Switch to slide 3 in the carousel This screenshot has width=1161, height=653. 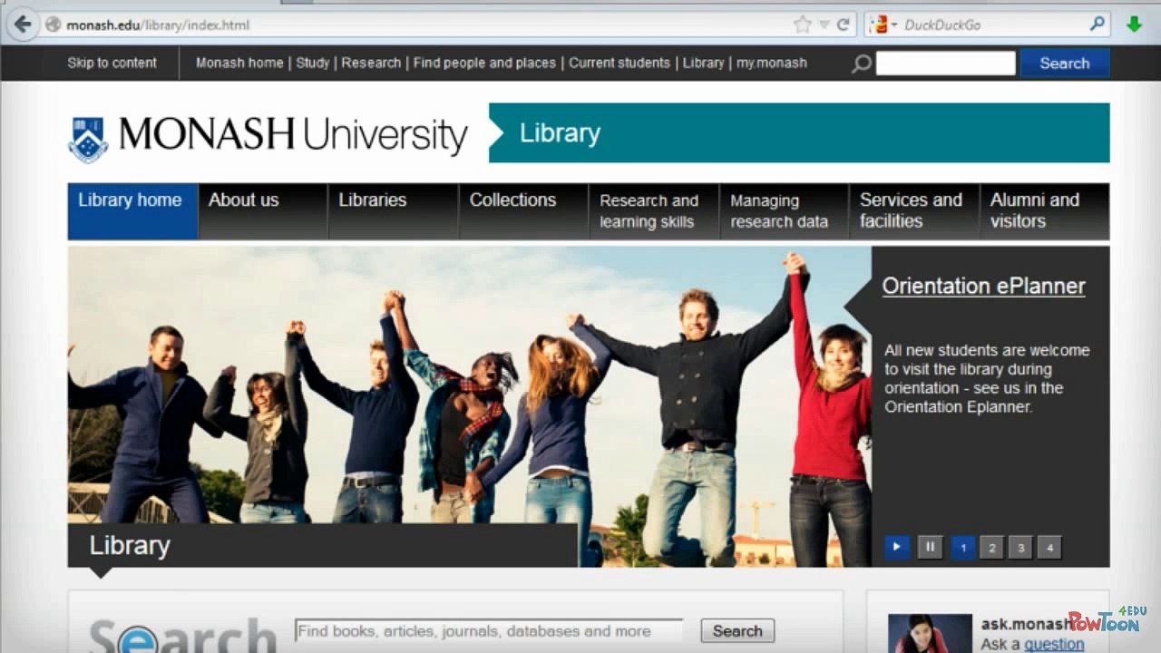(1020, 548)
